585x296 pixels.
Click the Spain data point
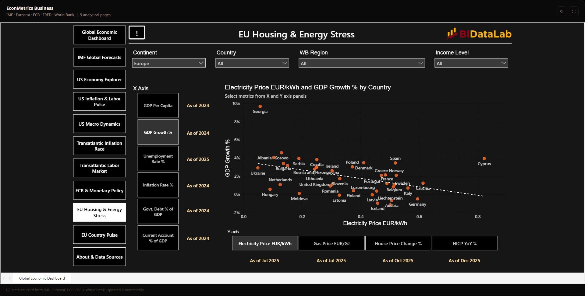point(395,163)
